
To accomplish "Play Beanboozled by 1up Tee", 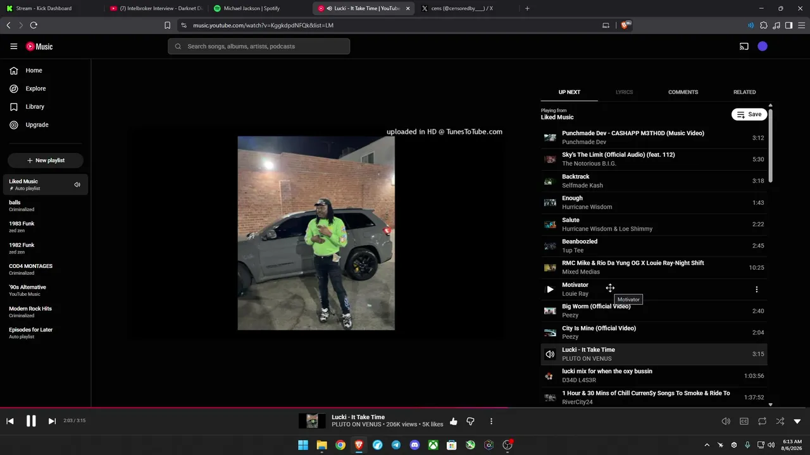I will coord(654,246).
